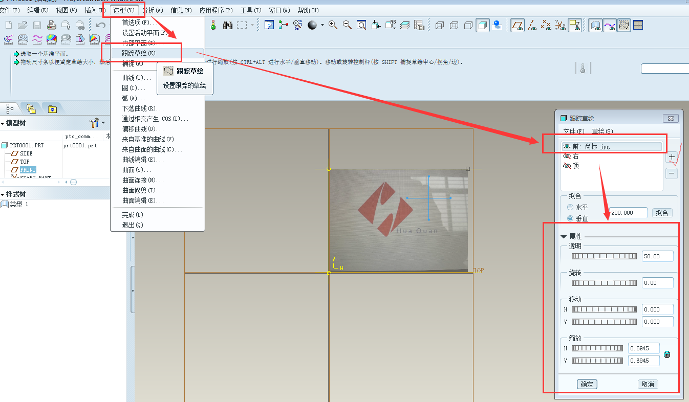The image size is (689, 402).
Task: Select TOP plane in model tree
Action: (x=25, y=162)
